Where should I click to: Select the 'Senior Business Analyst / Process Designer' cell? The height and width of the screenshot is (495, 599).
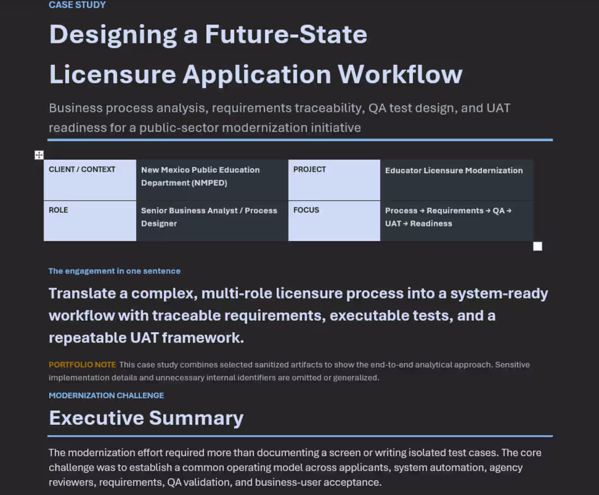pos(212,221)
